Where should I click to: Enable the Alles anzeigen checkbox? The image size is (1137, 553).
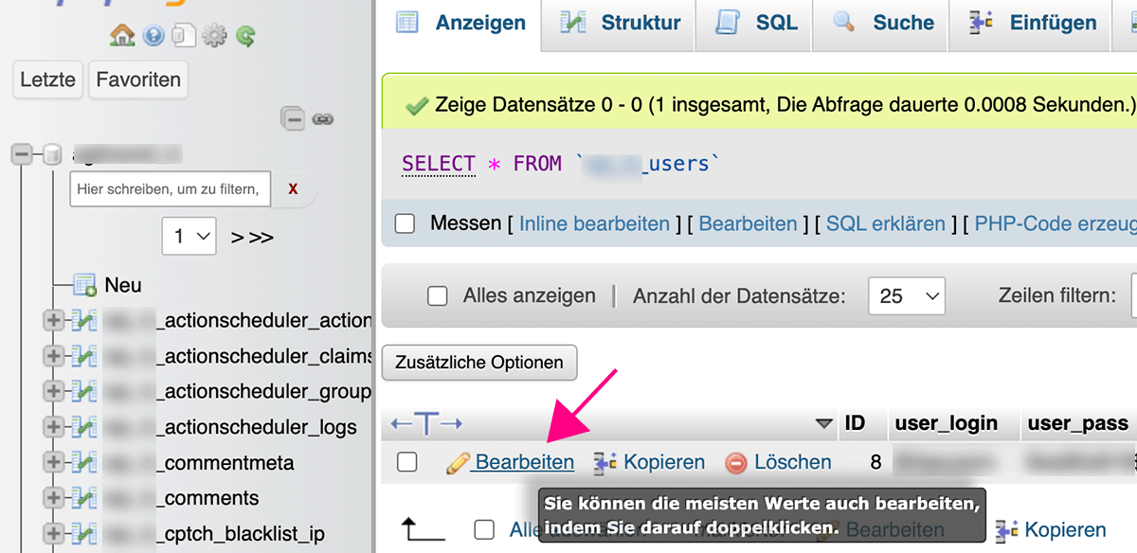tap(438, 296)
